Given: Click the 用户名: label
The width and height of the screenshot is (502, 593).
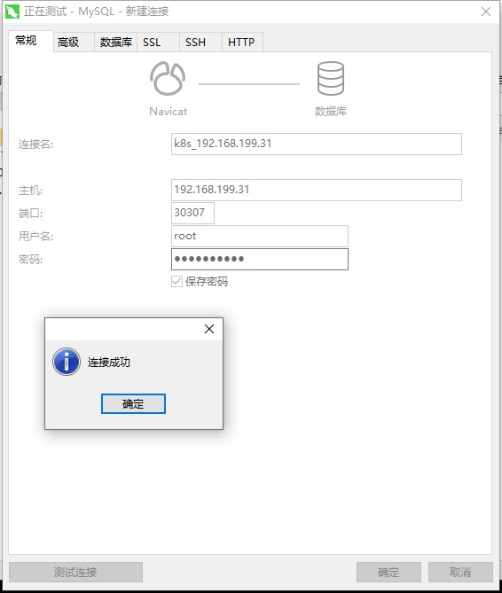Looking at the screenshot, I should click(36, 237).
